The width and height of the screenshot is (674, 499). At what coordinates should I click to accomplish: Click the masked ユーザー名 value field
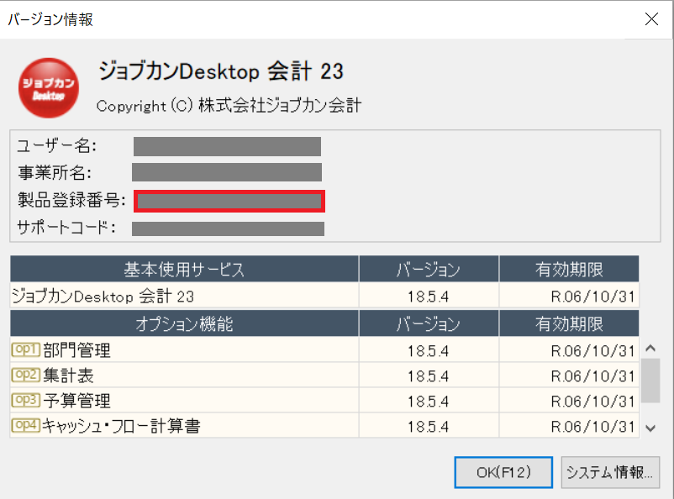[227, 146]
